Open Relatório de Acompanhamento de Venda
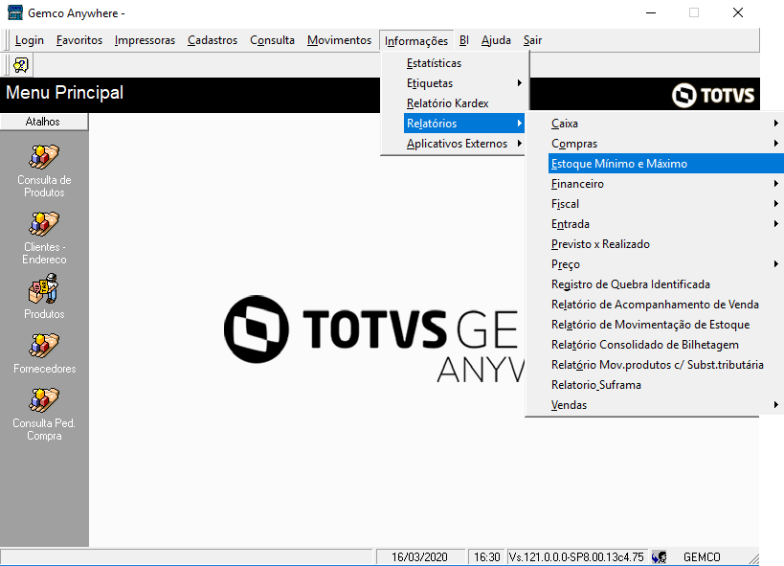784x566 pixels. (665, 305)
